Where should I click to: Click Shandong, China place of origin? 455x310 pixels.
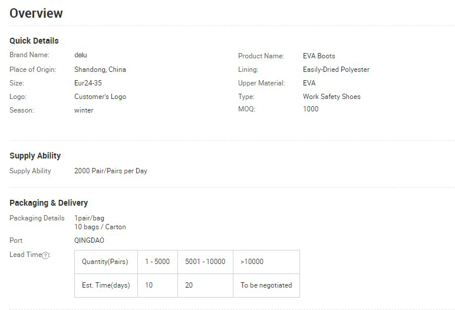100,70
